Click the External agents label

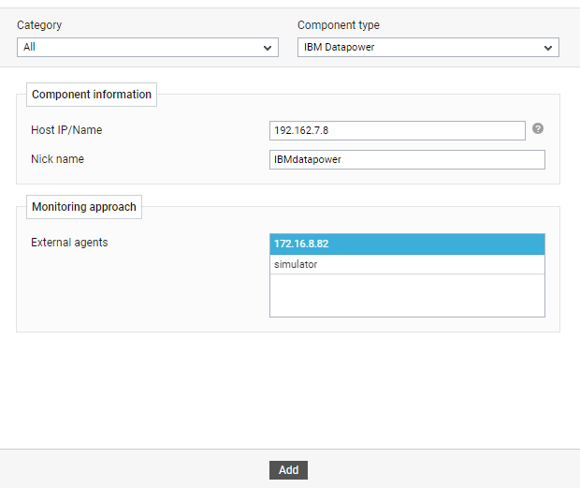69,243
